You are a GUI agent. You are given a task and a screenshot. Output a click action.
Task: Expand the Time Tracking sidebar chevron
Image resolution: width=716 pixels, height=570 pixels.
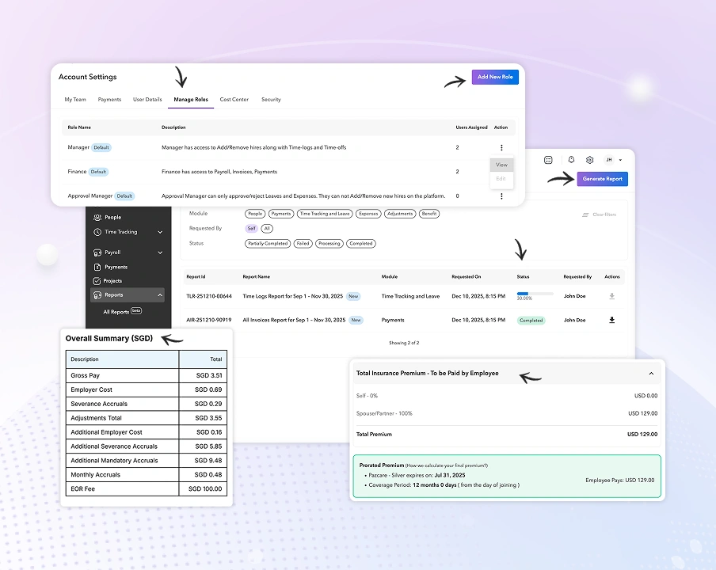[160, 232]
